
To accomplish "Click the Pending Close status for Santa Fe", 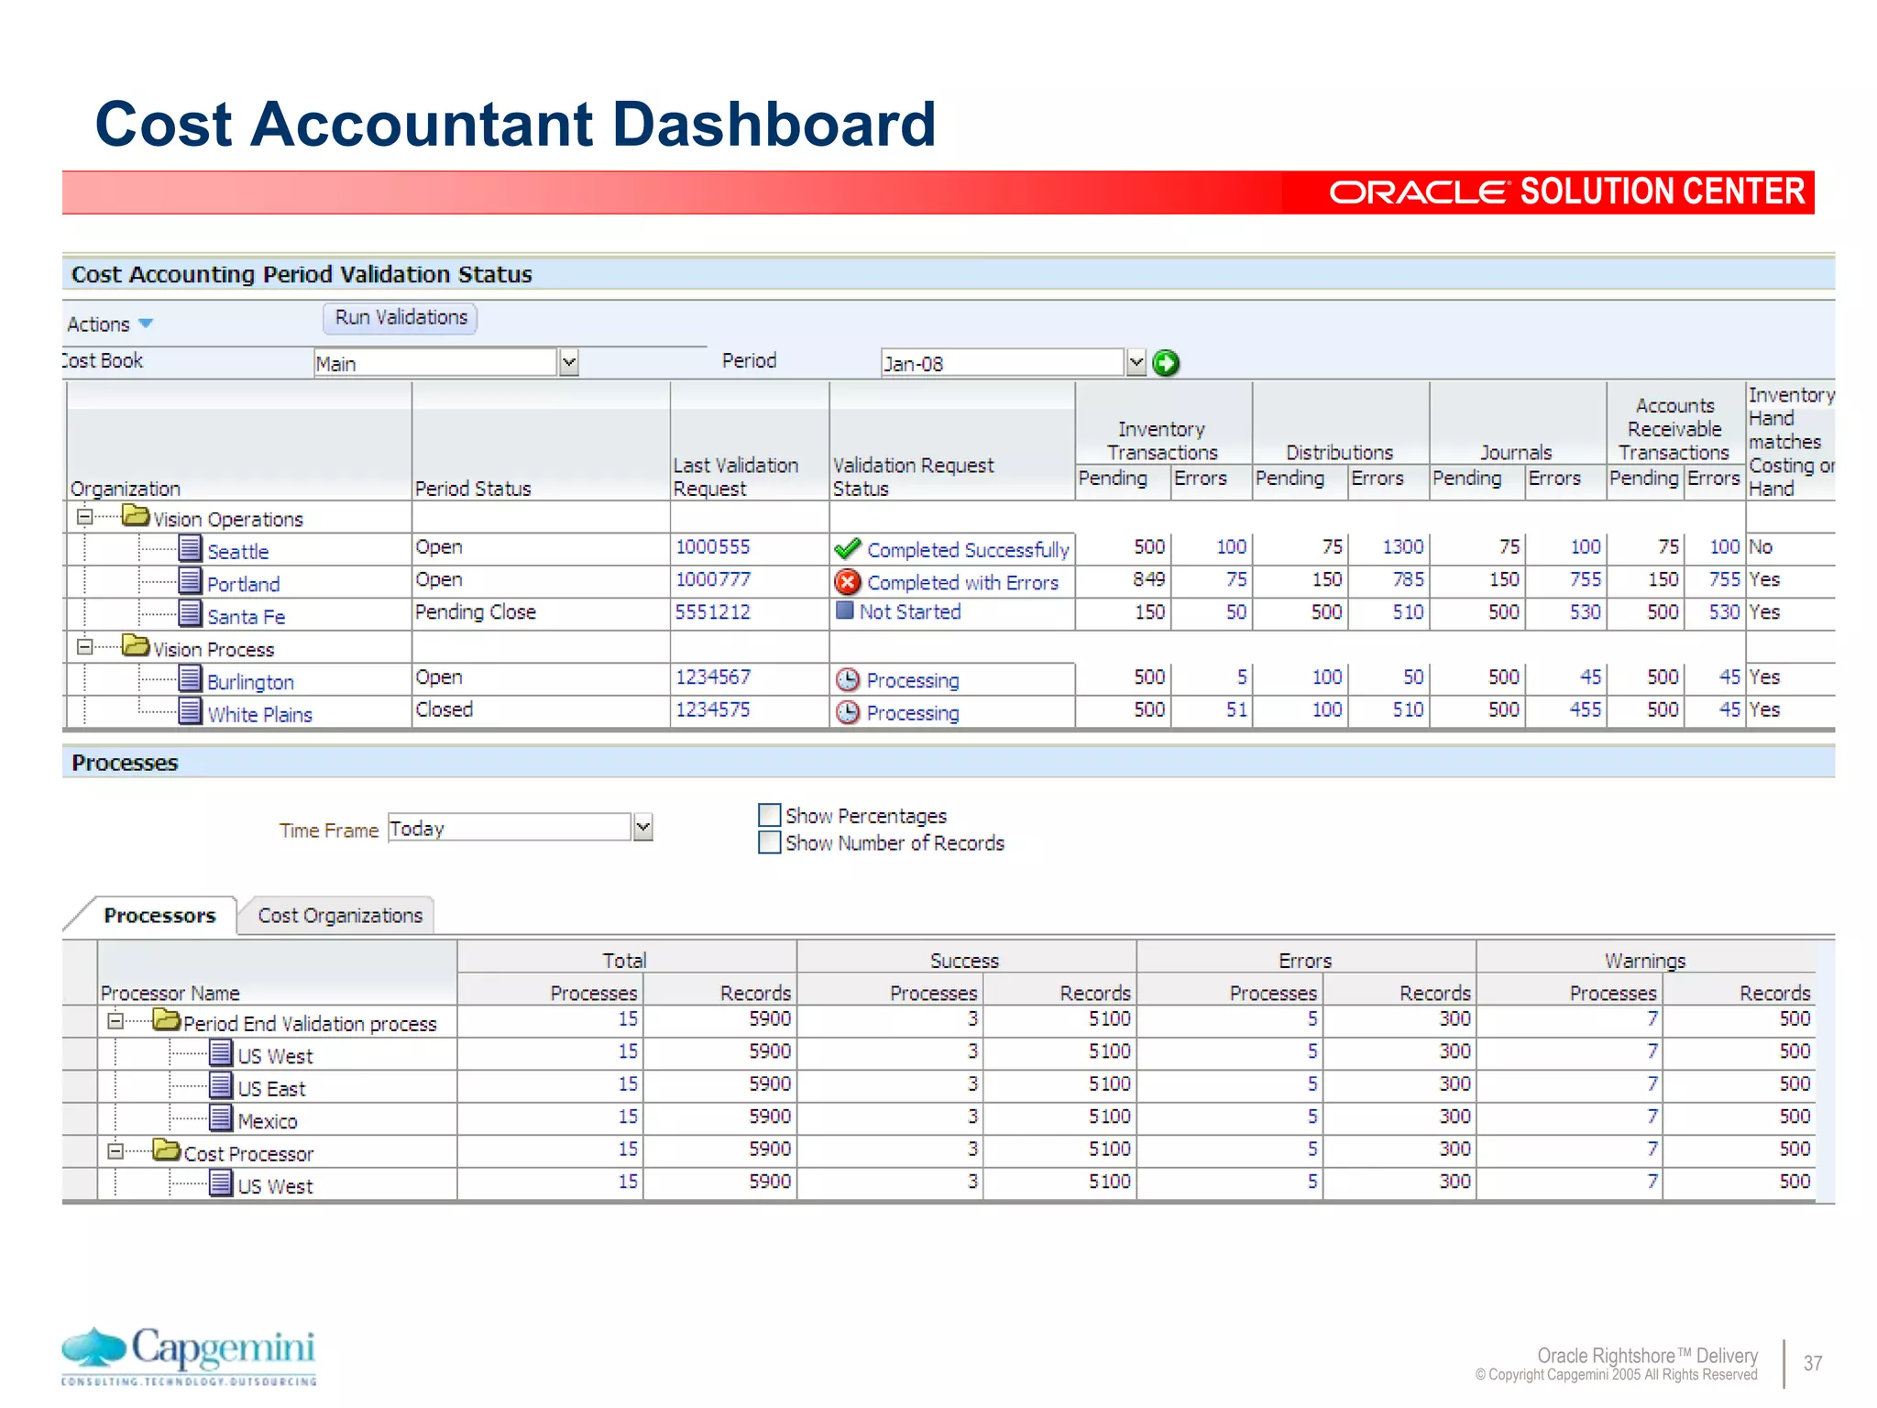I will pyautogui.click(x=475, y=611).
